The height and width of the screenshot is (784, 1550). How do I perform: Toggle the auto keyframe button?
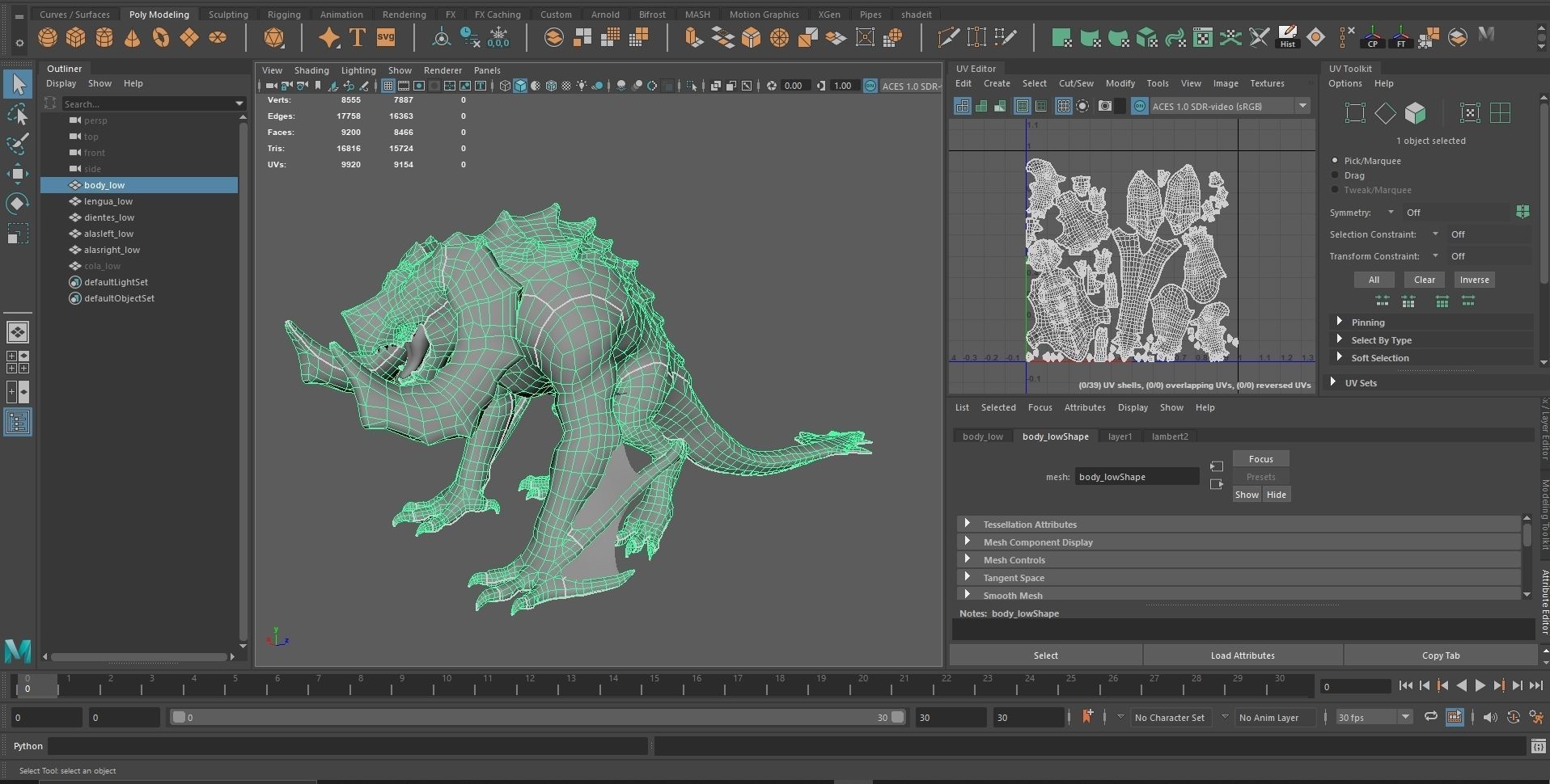[1513, 717]
